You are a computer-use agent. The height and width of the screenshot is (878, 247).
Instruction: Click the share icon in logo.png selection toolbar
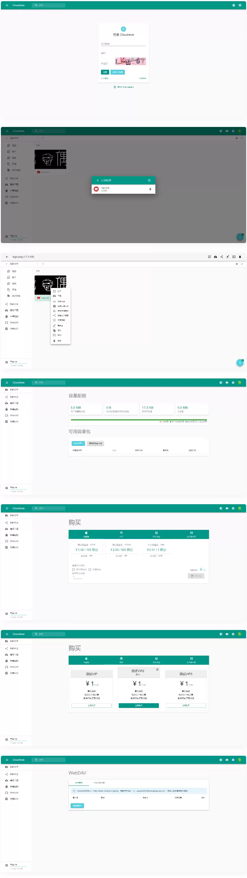221,257
